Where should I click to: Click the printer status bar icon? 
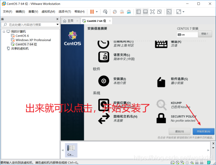(x=187, y=163)
